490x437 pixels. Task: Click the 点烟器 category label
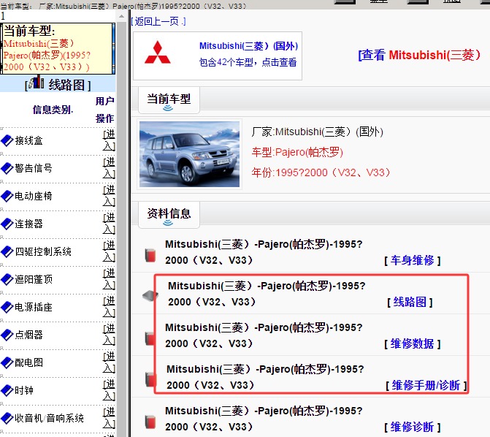pyautogui.click(x=28, y=335)
